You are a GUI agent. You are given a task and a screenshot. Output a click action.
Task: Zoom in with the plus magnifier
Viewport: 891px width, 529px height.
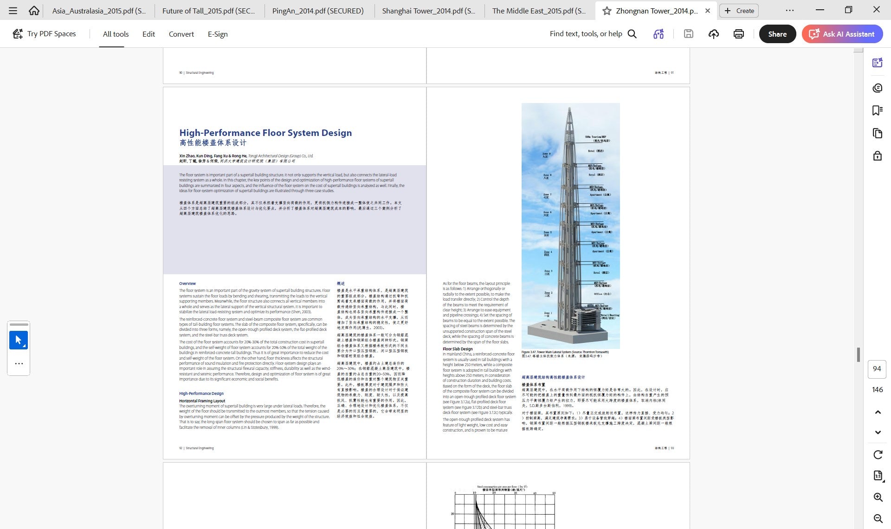(878, 497)
